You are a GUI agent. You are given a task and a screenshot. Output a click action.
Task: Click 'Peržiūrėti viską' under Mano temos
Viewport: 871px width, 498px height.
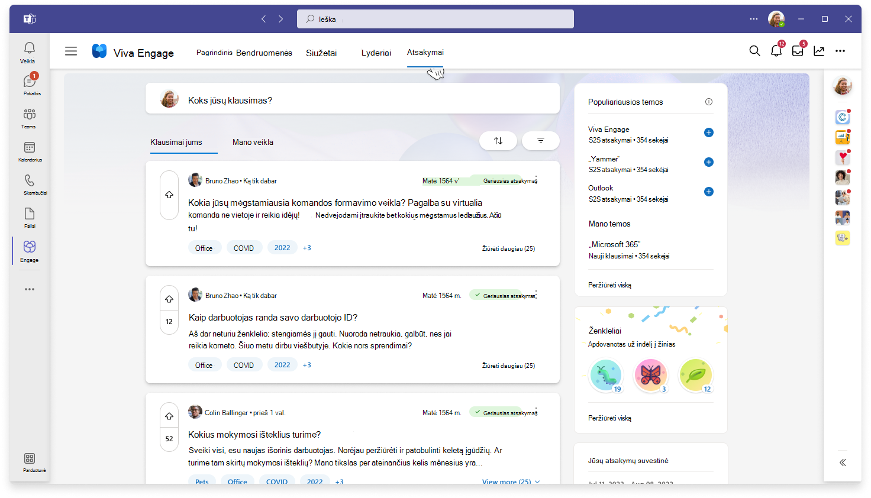(x=609, y=285)
